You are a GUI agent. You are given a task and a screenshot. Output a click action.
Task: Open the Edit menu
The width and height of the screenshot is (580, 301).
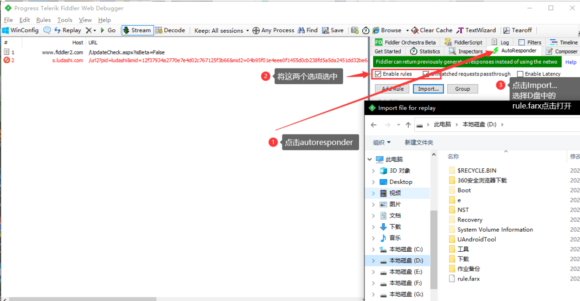pos(24,20)
